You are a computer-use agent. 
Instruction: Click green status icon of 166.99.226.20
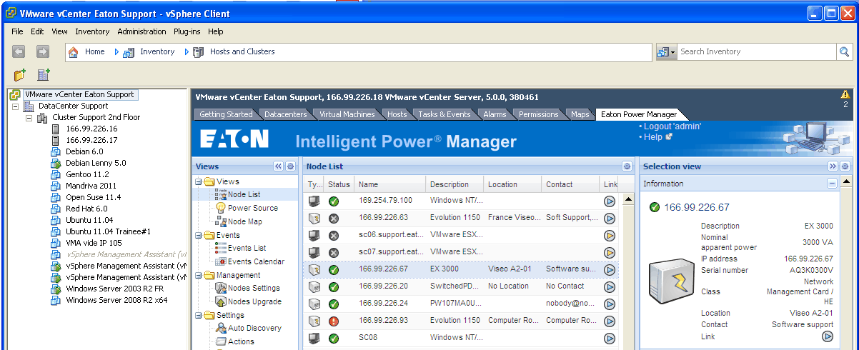click(x=334, y=286)
